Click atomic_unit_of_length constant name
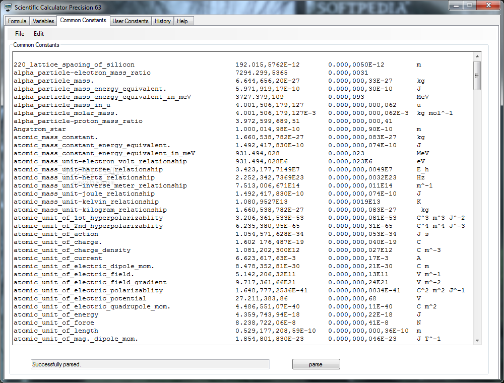This screenshot has height=383, width=504. [55, 331]
